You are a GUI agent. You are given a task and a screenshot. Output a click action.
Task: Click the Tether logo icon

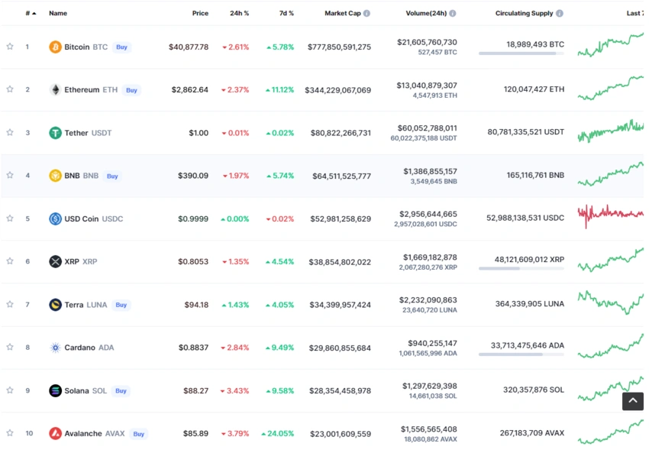(x=55, y=133)
